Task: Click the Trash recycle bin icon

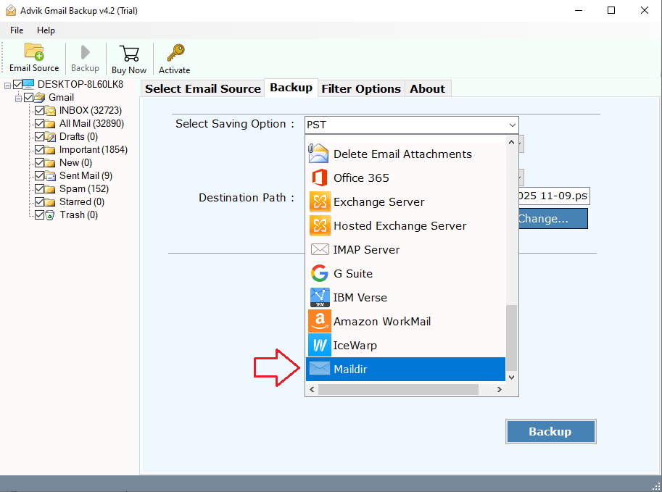Action: point(50,215)
